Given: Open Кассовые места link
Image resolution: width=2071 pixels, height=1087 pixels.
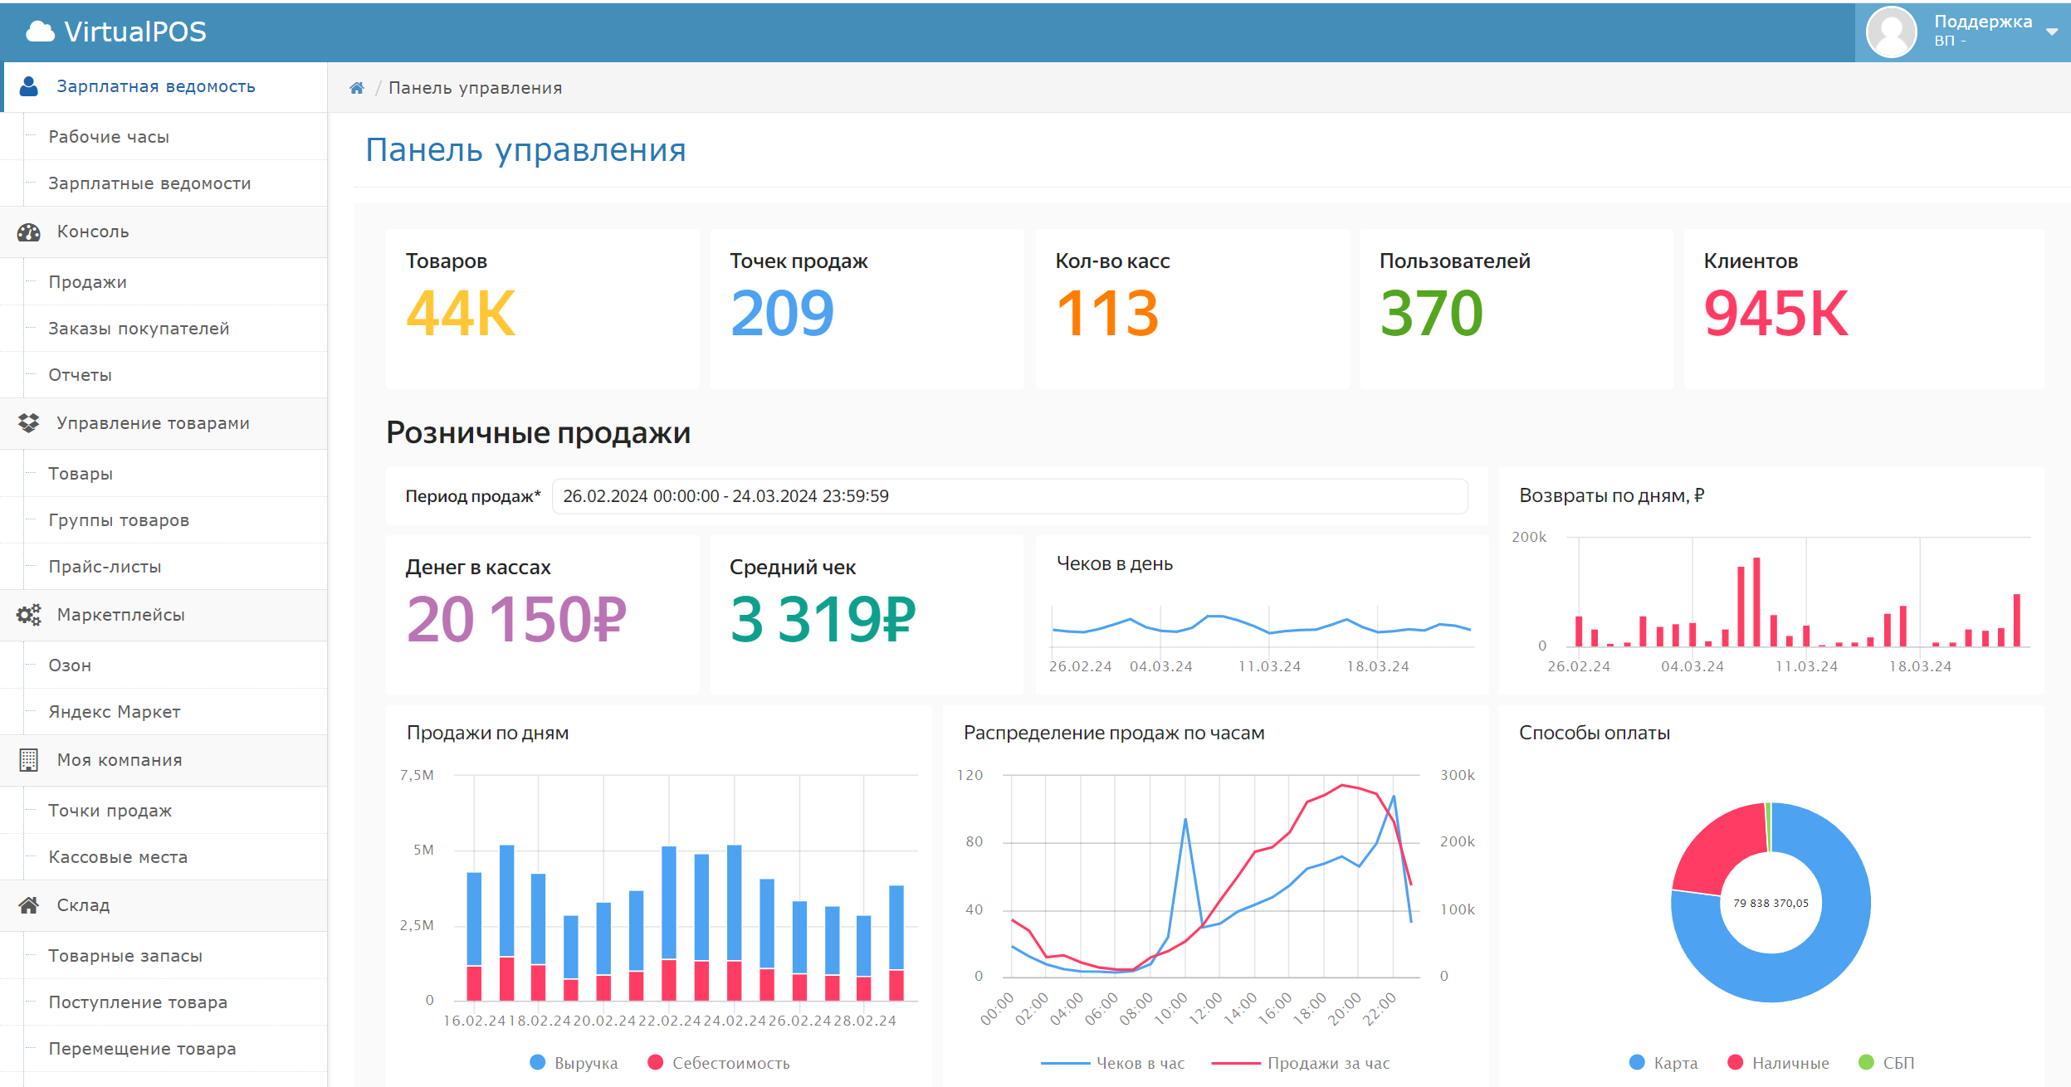Looking at the screenshot, I should [118, 857].
